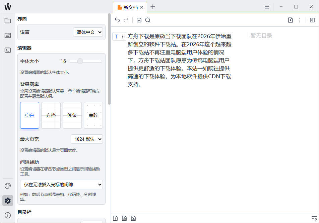This screenshot has height=223, width=319.
Task: Open document info icon in bottom bar
Action: pyautogui.click(x=115, y=218)
